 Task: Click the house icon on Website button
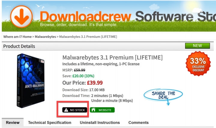(x=93, y=110)
